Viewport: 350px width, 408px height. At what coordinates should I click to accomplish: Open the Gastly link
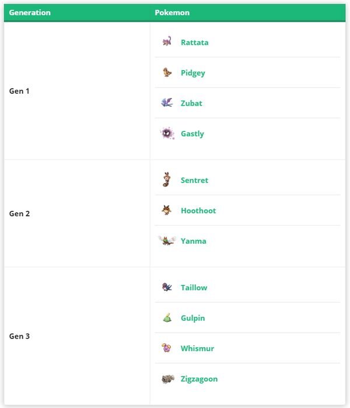tap(192, 133)
